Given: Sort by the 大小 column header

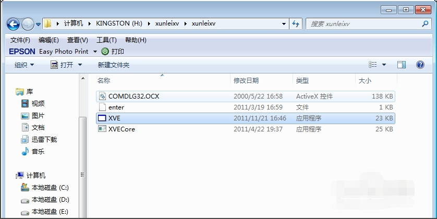Looking at the screenshot, I should pyautogui.click(x=365, y=81).
